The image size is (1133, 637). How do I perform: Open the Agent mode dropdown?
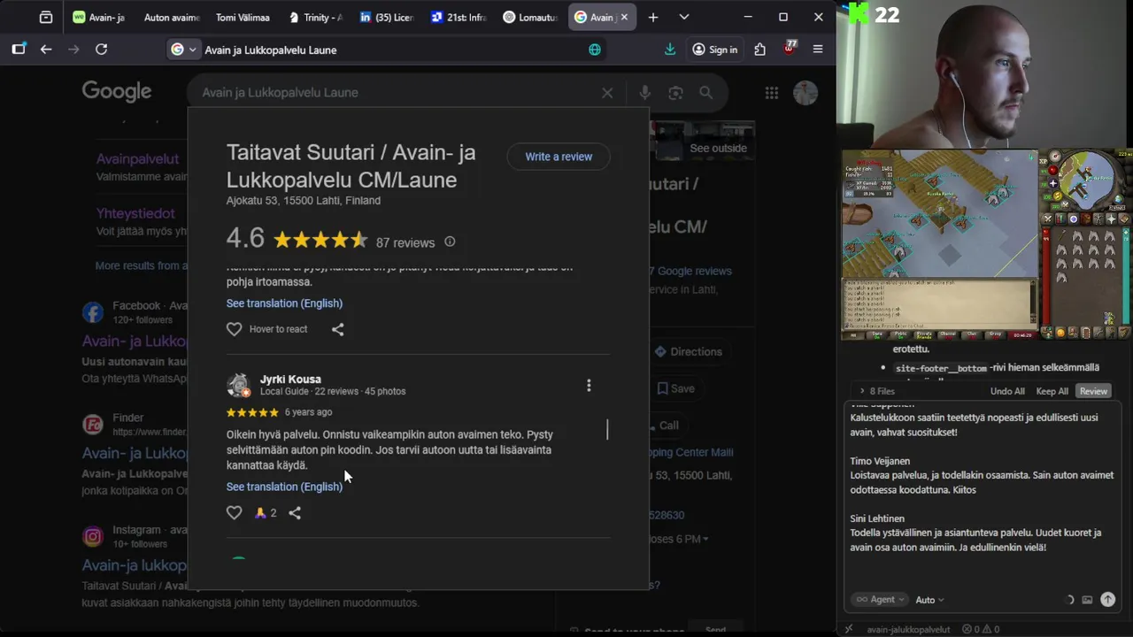(x=880, y=599)
